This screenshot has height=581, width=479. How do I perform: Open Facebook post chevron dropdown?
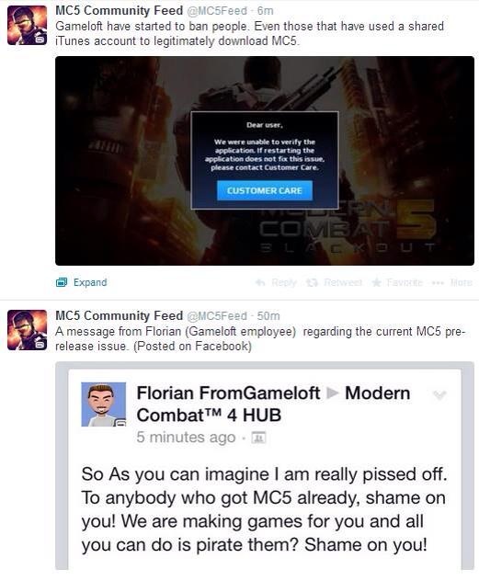coord(439,395)
